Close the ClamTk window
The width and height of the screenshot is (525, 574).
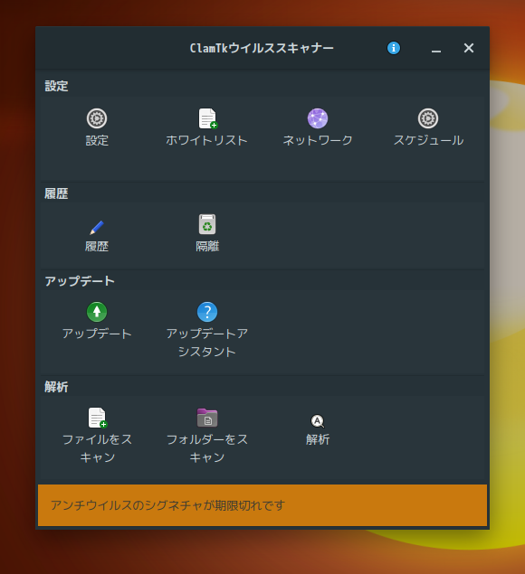(469, 48)
